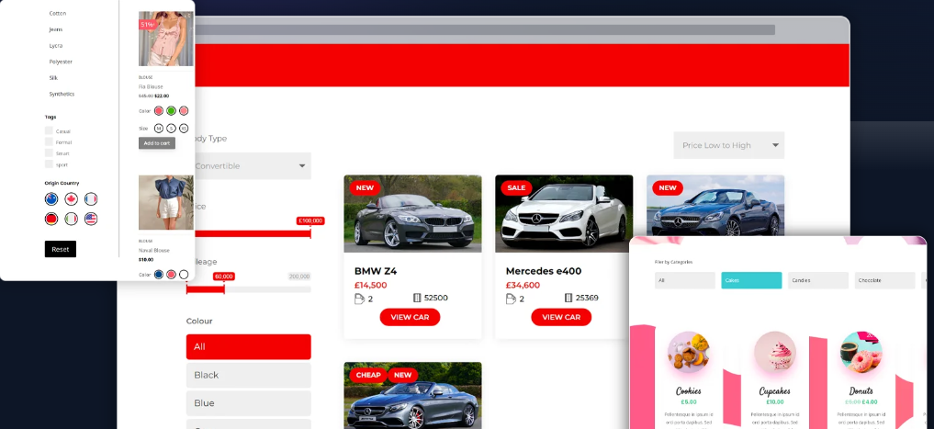Open the Cookies product image

tap(688, 353)
